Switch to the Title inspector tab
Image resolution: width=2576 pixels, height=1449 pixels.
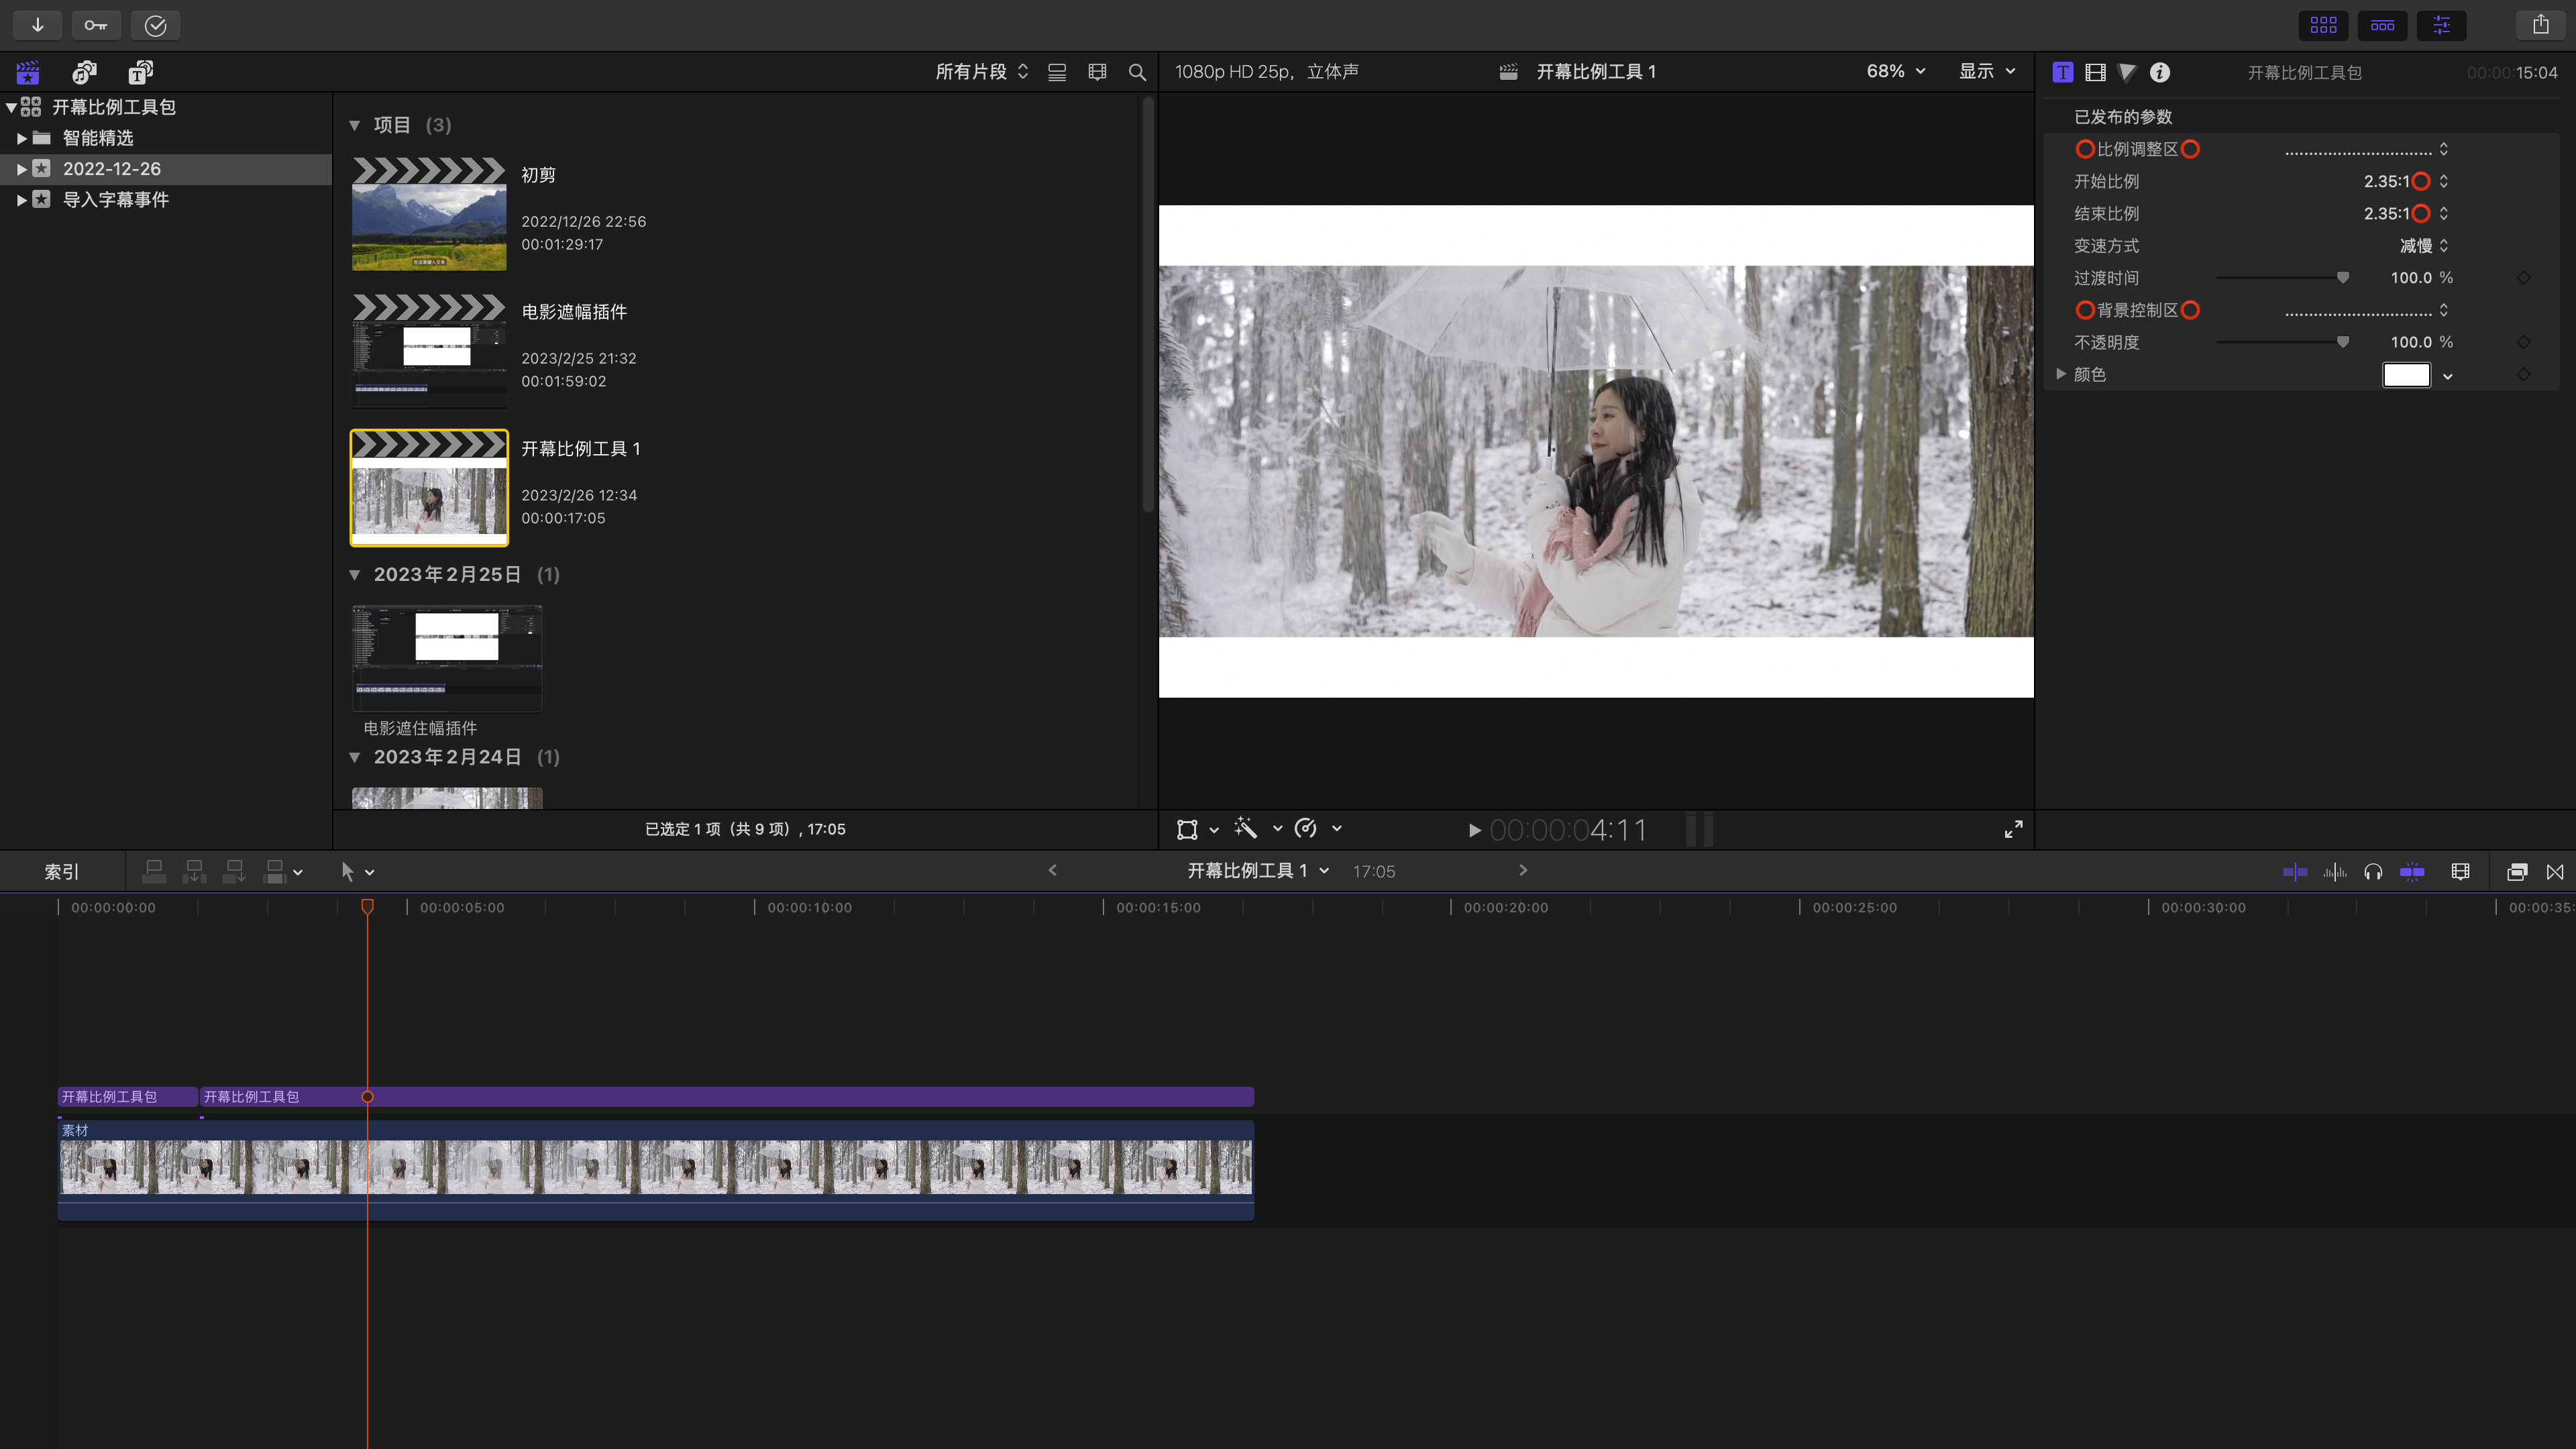2062,72
